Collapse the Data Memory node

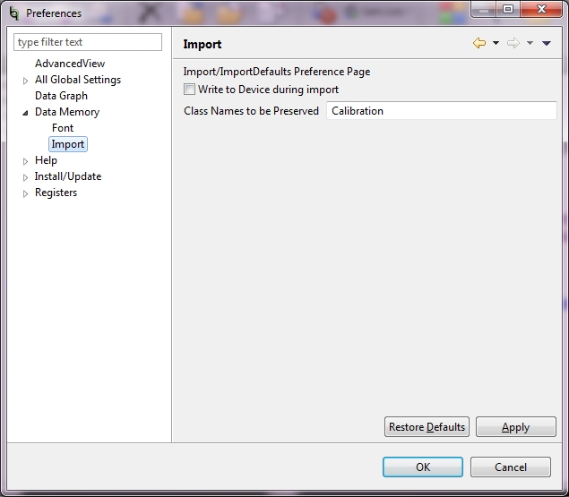25,113
